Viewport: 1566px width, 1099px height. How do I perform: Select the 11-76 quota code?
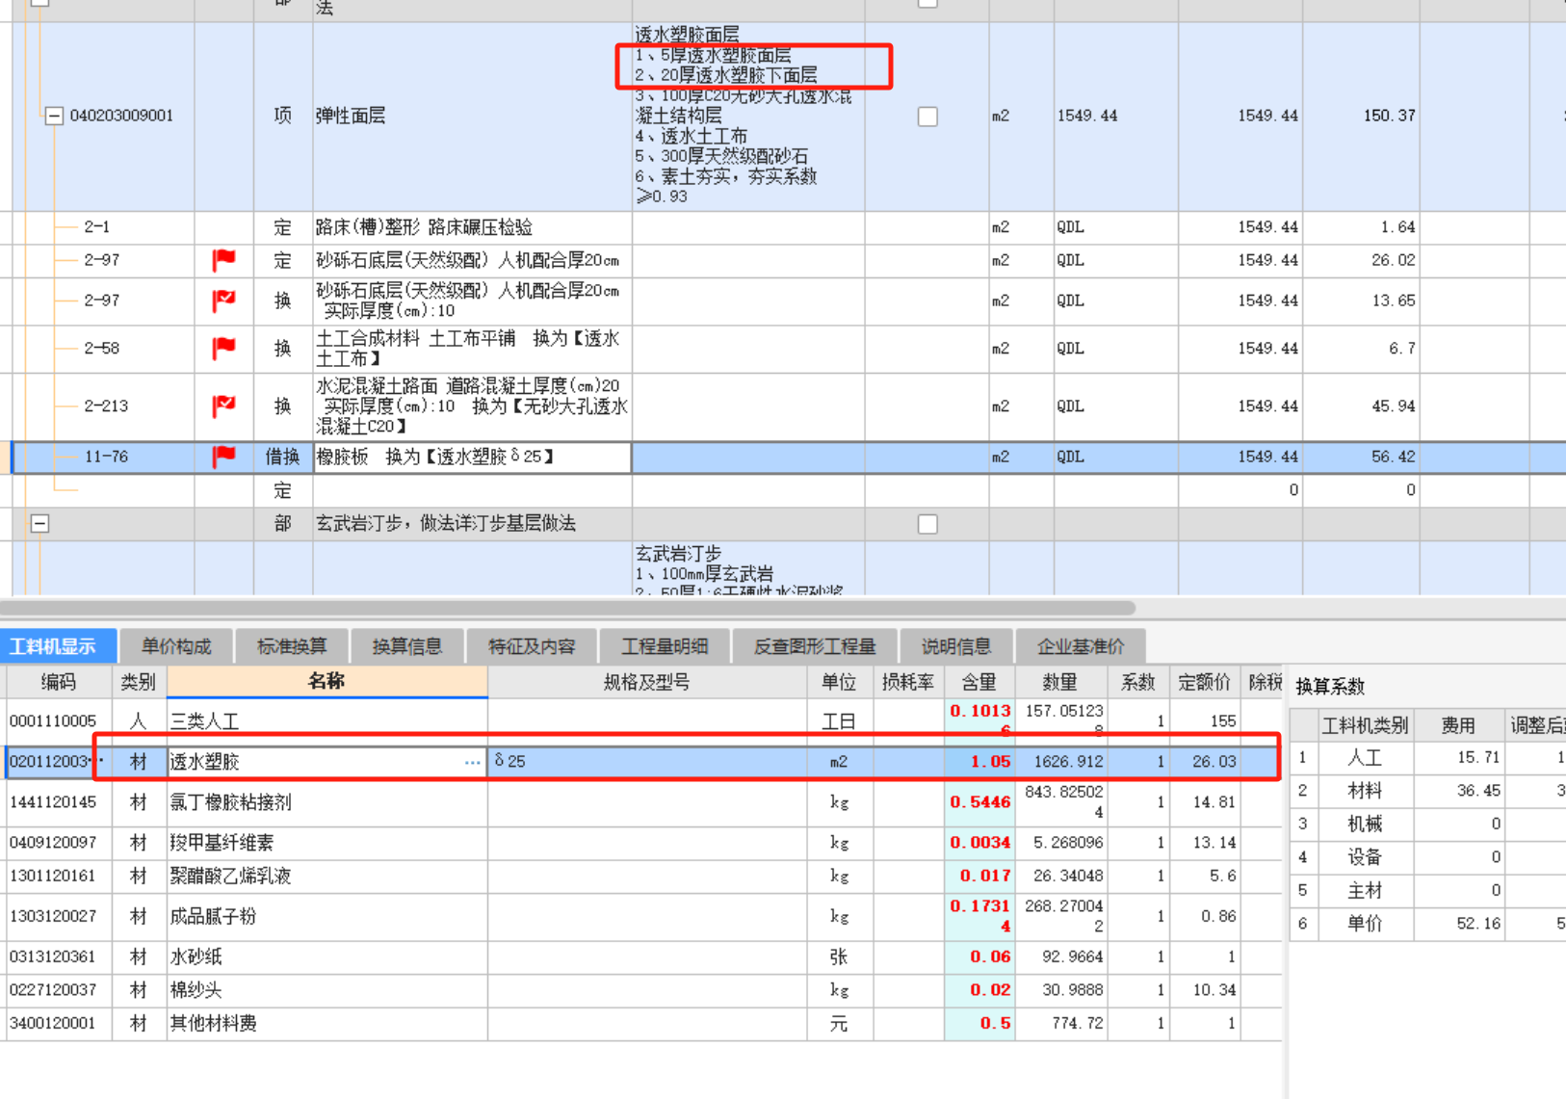tap(106, 457)
